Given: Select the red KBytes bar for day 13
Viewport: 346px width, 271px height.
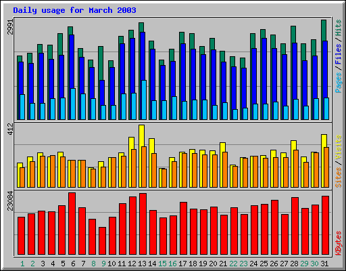Looking at the screenshot, I should 143,224.
